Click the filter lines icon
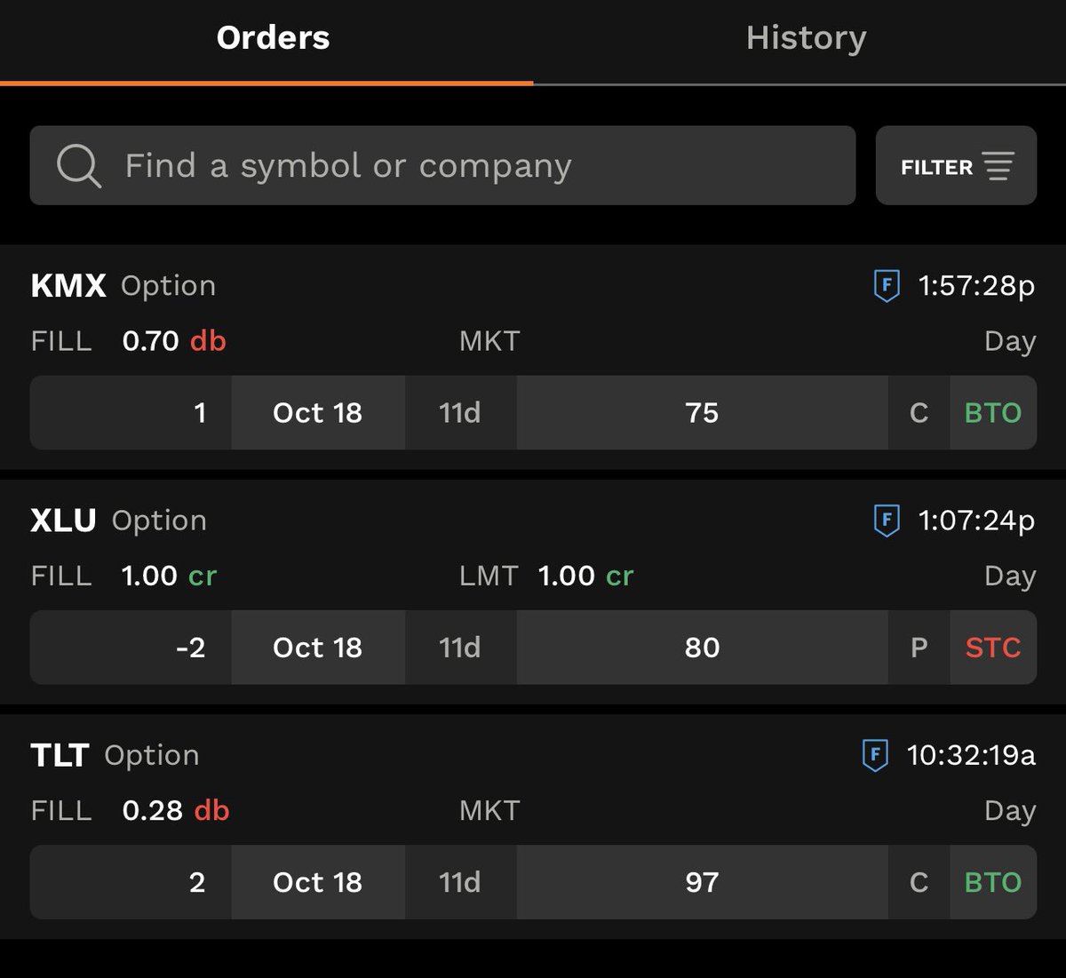This screenshot has width=1066, height=978. point(998,166)
